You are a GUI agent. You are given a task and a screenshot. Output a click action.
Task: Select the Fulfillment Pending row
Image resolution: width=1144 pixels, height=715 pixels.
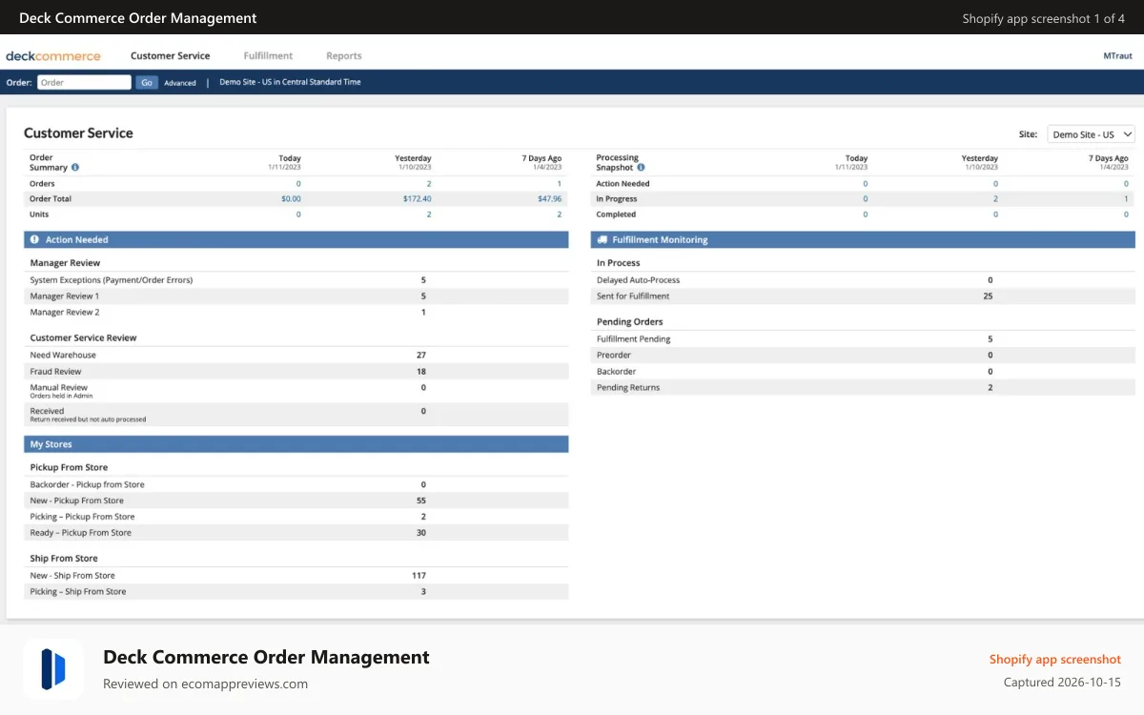coord(863,339)
